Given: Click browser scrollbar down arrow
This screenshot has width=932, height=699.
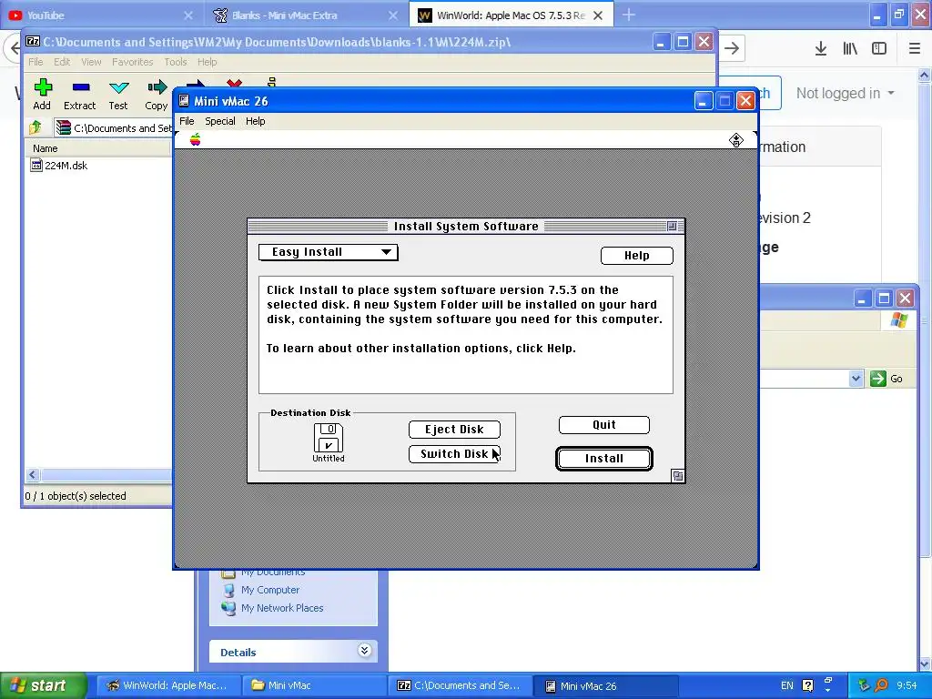Looking at the screenshot, I should (925, 664).
